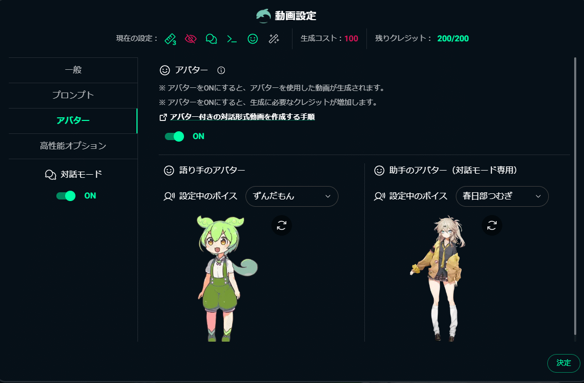This screenshot has height=383, width=584.
Task: Click the 春日部つむぎ avatar image
Action: click(x=438, y=278)
